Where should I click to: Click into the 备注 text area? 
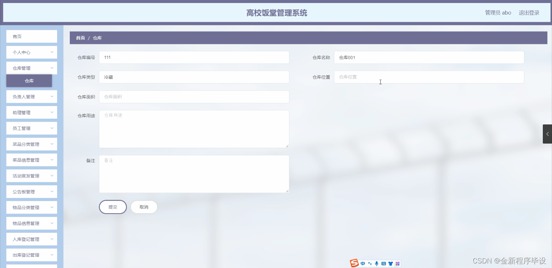coord(194,174)
